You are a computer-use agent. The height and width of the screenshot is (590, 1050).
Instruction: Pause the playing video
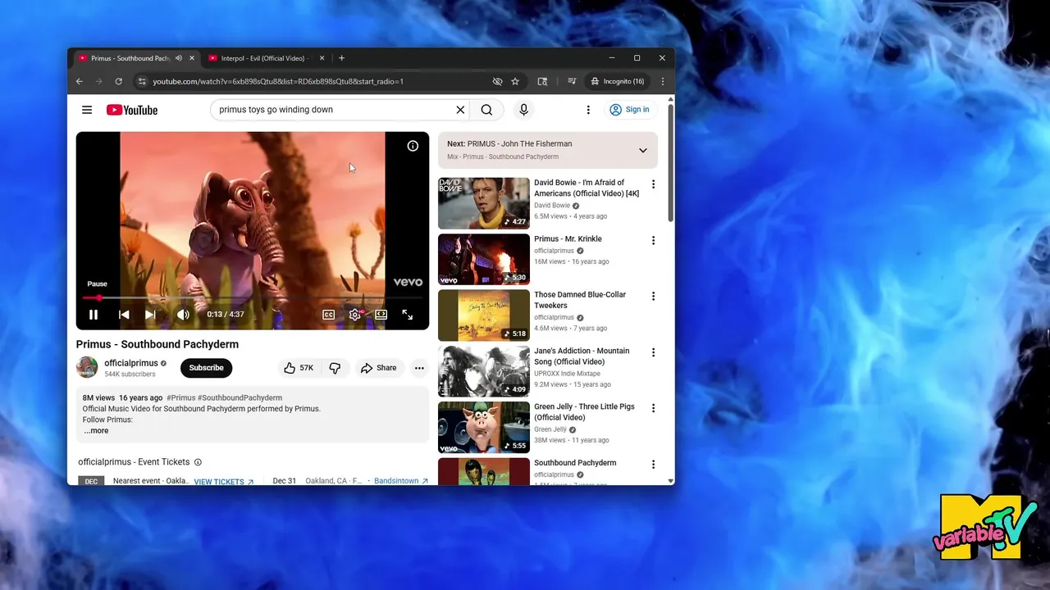pyautogui.click(x=94, y=315)
